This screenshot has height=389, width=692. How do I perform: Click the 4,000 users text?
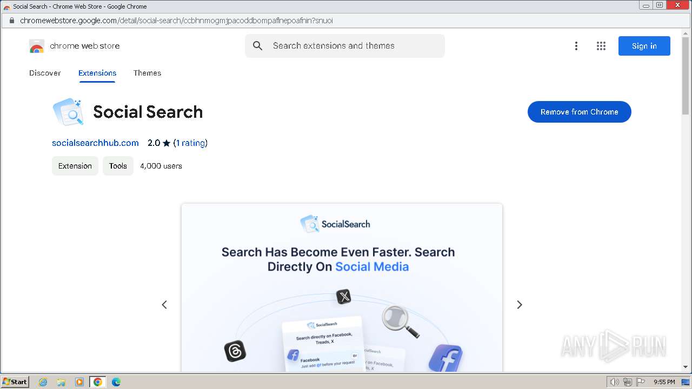pyautogui.click(x=161, y=166)
